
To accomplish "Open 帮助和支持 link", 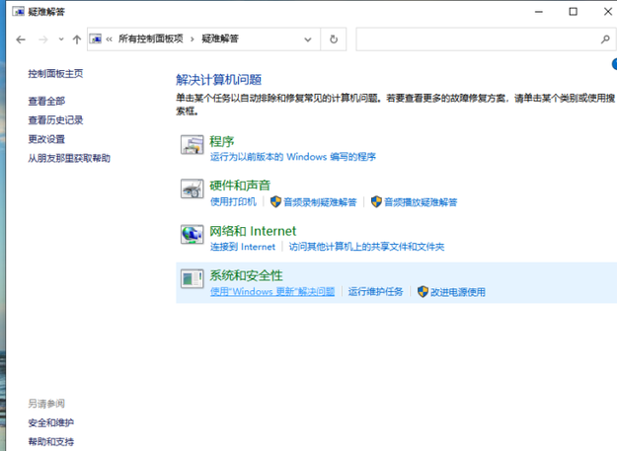I will coord(51,441).
